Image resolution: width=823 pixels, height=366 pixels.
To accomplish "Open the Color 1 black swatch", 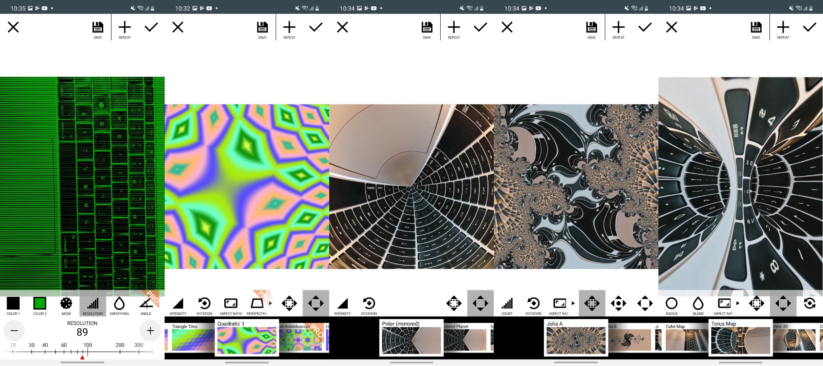I will pyautogui.click(x=13, y=305).
